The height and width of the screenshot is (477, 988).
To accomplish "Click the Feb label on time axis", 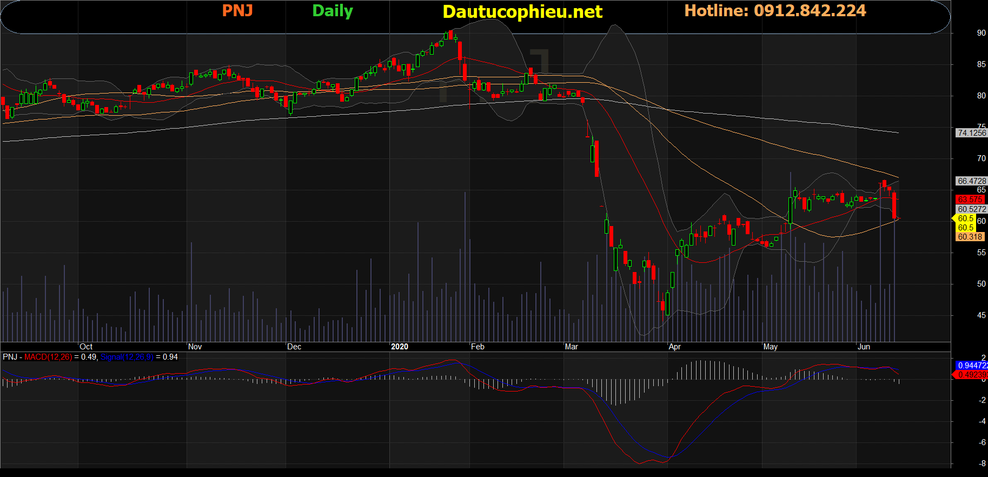I will [x=478, y=347].
